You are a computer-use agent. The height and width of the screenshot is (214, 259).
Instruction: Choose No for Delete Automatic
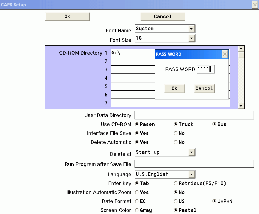(176, 142)
